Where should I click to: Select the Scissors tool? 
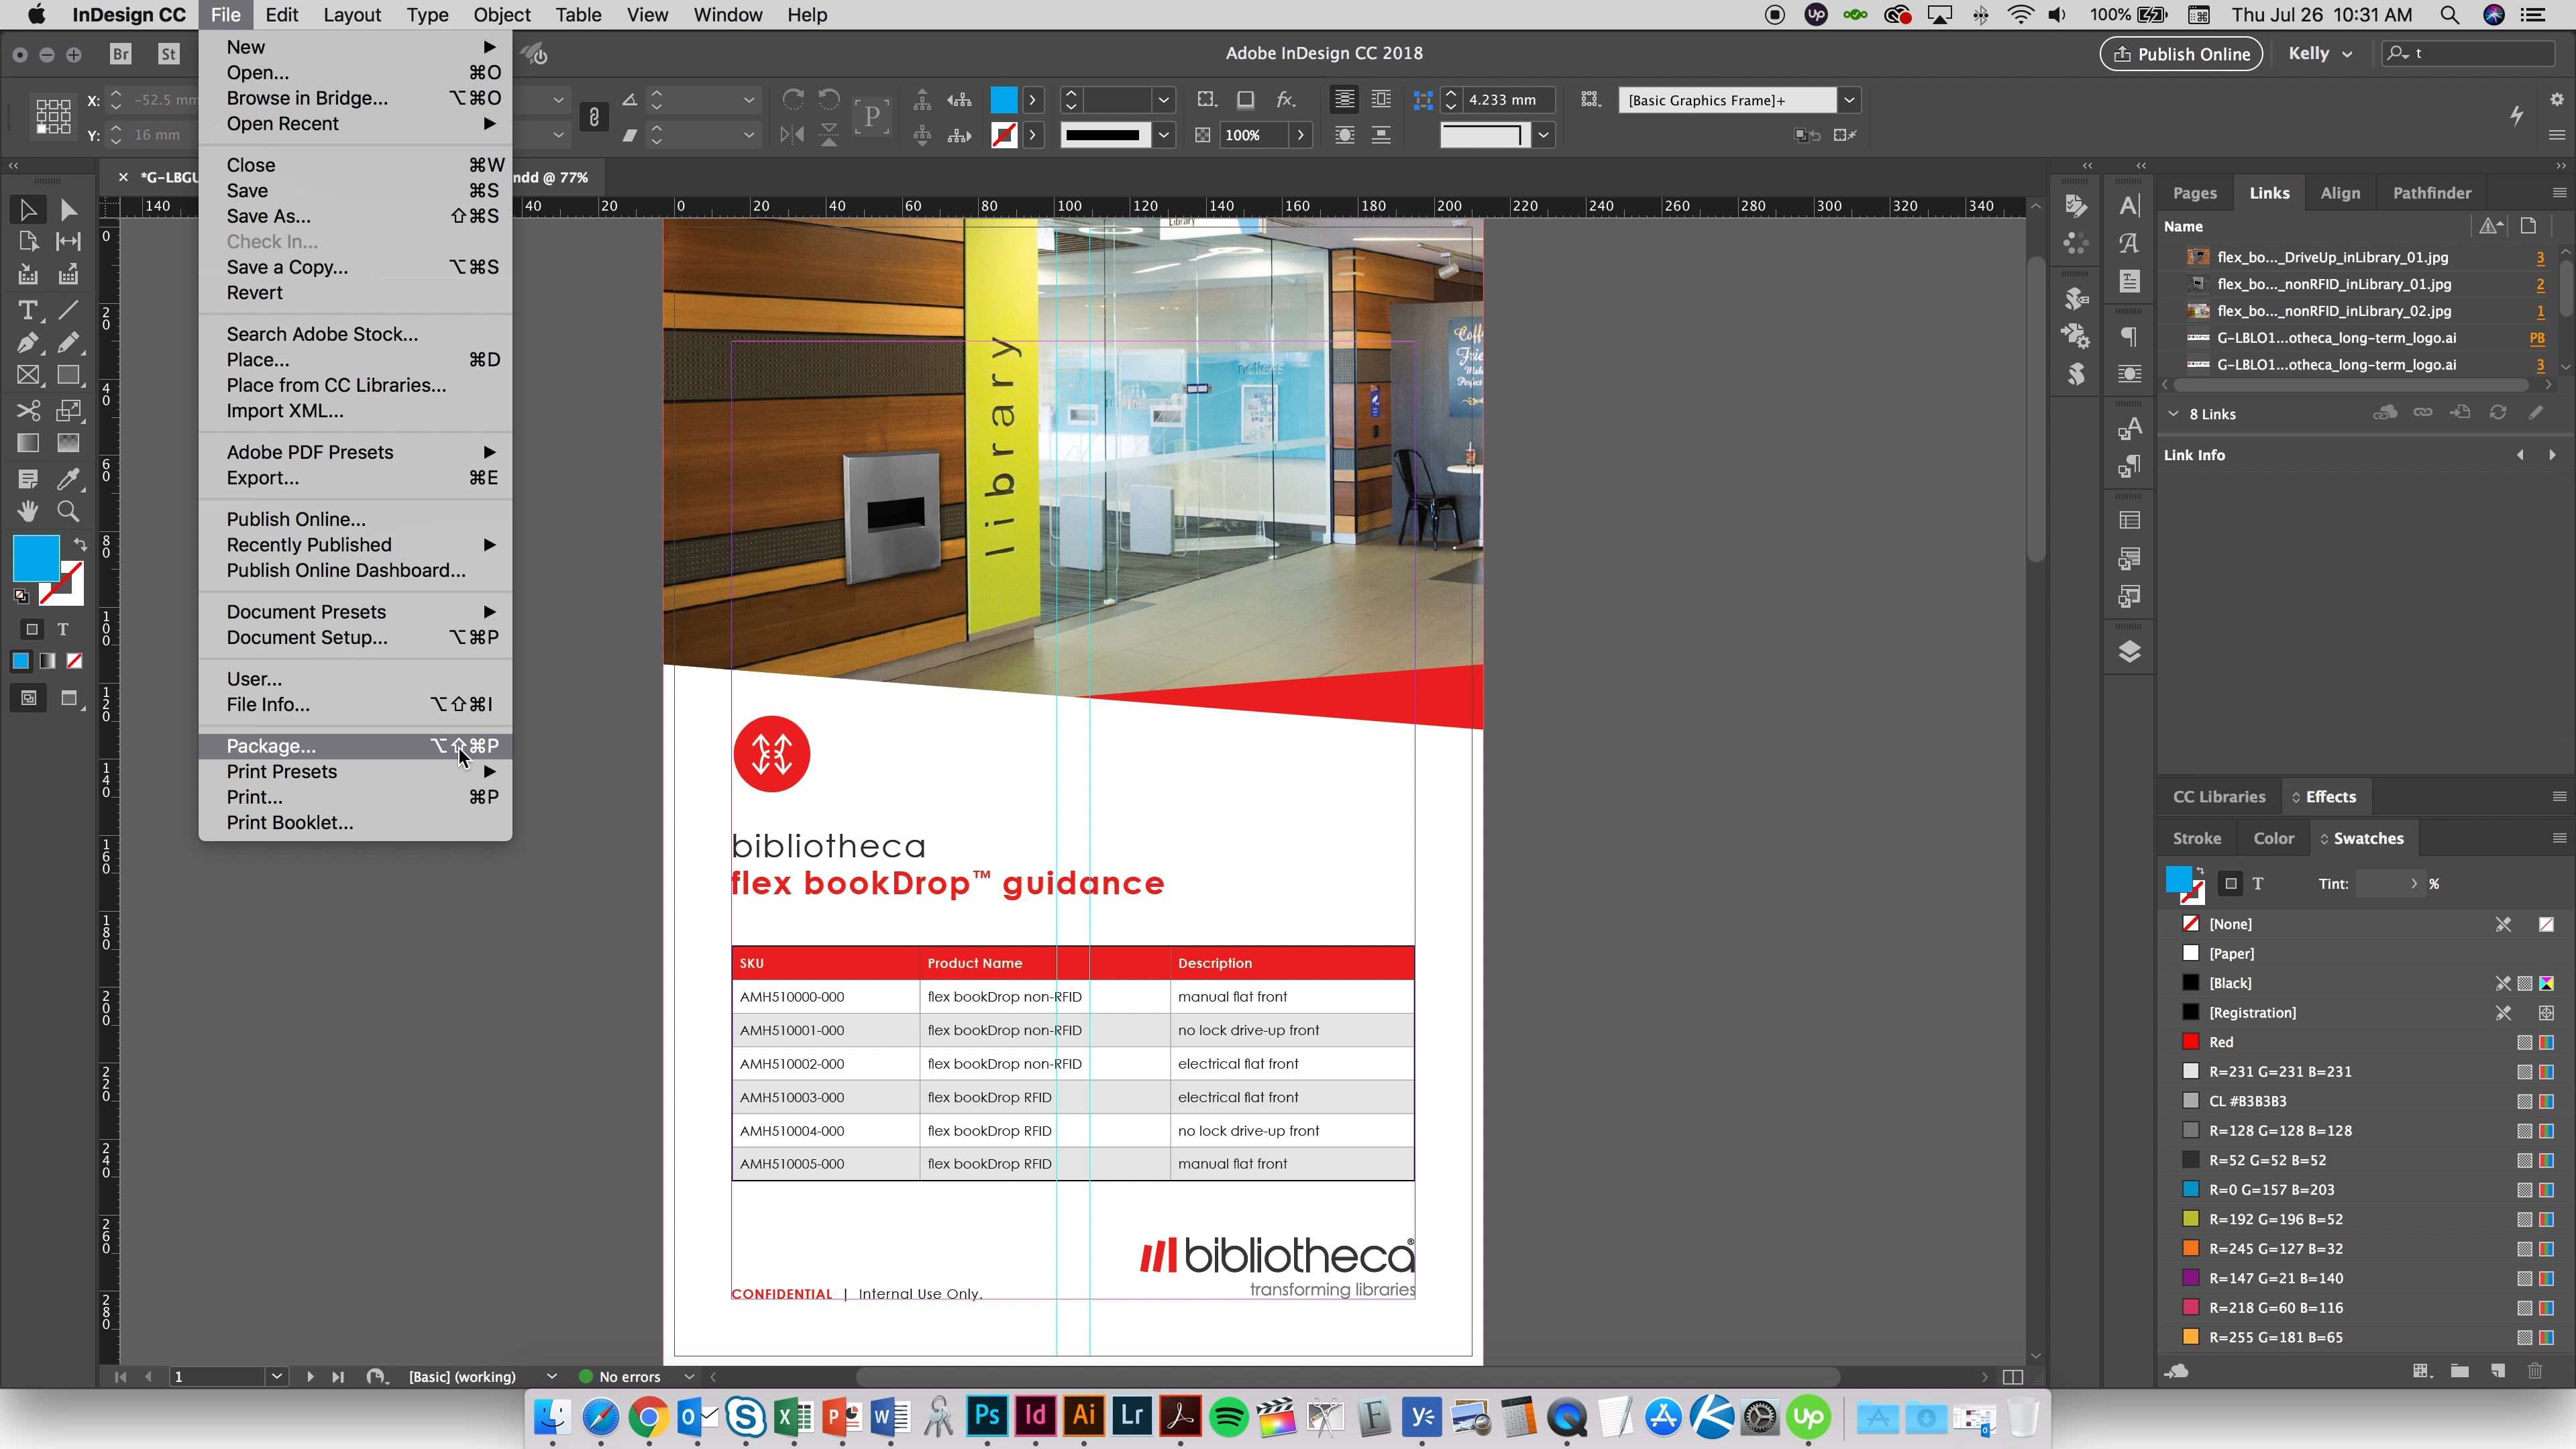28,410
